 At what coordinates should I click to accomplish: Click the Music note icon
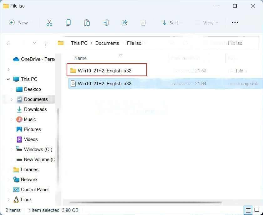tap(19, 119)
